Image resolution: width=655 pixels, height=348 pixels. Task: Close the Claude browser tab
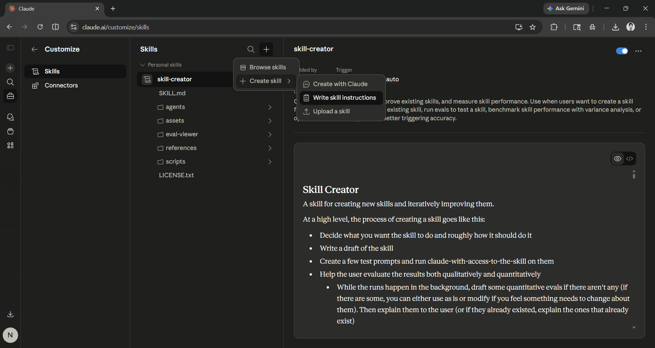point(97,9)
